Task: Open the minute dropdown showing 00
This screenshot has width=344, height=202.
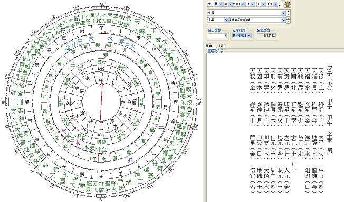Action: [261, 4]
